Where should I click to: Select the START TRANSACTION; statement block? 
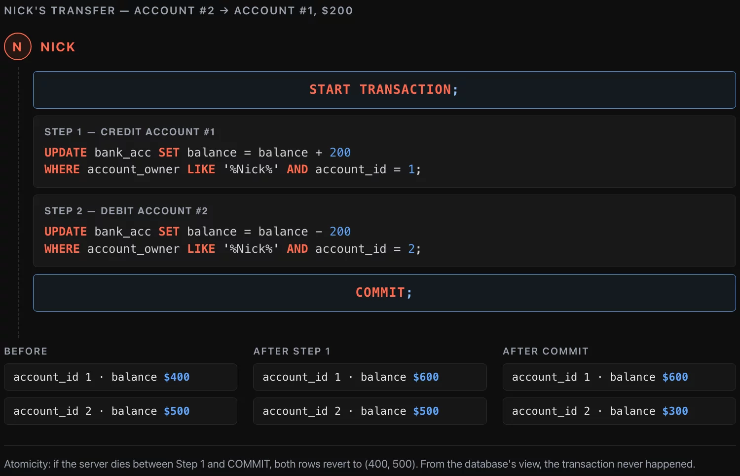point(384,90)
